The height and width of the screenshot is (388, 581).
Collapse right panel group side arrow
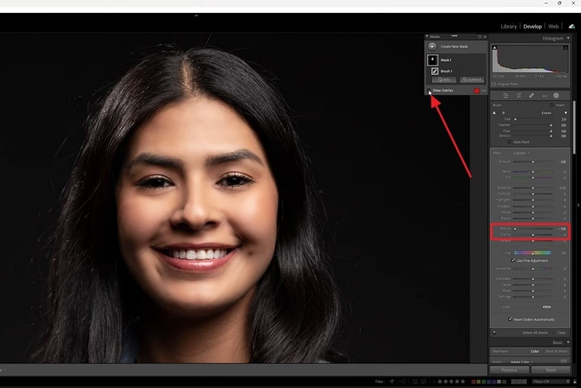578,205
